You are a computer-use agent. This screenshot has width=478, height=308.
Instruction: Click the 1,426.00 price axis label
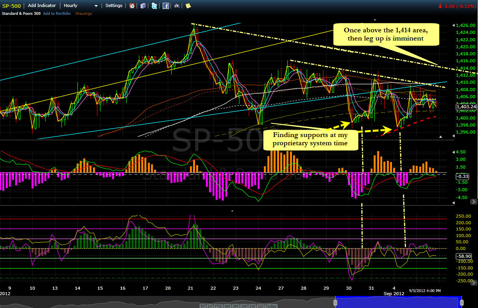tap(466, 25)
